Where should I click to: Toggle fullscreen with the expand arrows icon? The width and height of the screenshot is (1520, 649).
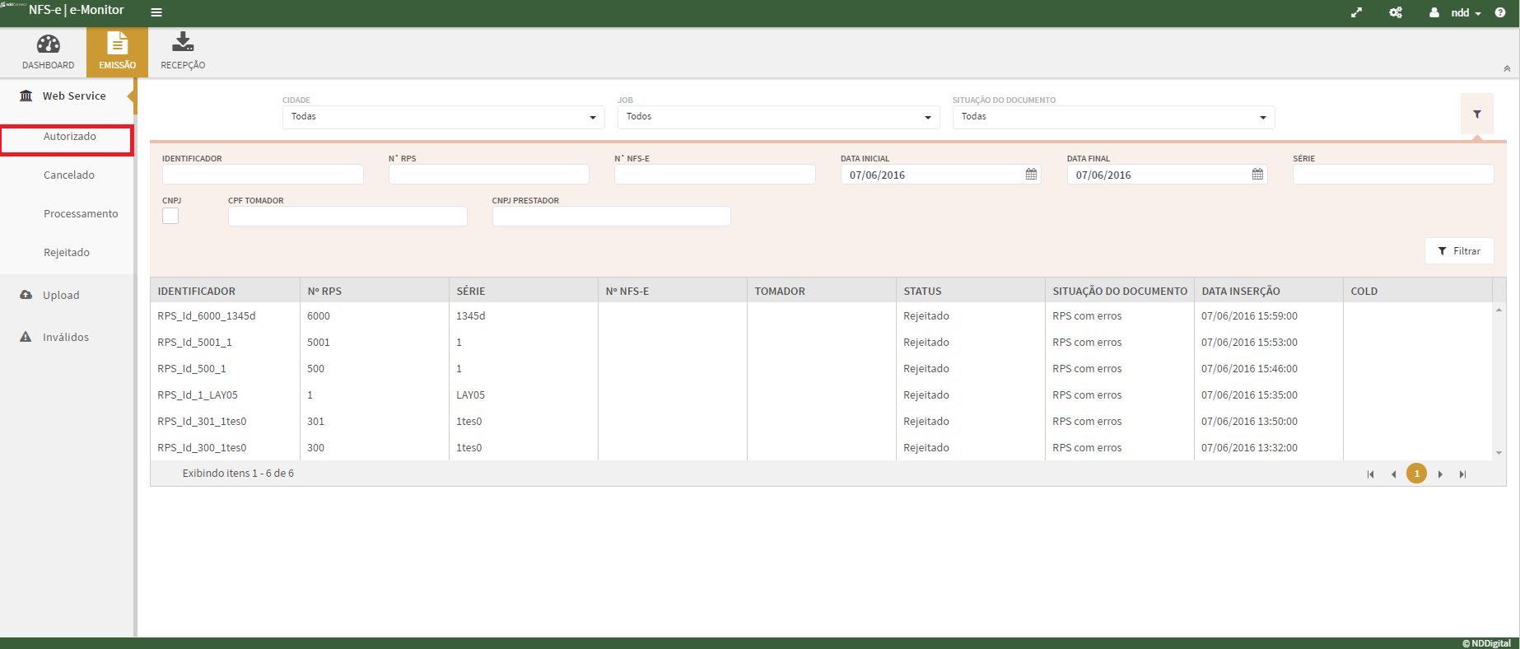pos(1356,12)
